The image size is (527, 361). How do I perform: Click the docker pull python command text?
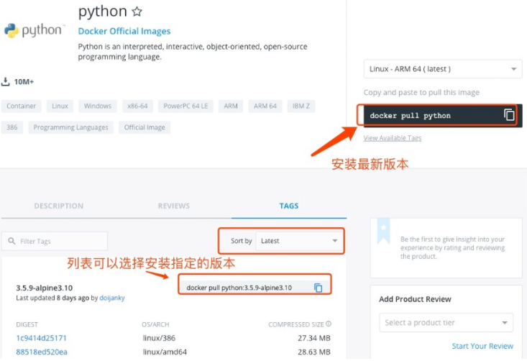point(410,116)
